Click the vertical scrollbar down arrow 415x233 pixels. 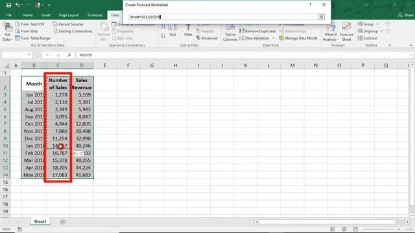pyautogui.click(x=412, y=215)
